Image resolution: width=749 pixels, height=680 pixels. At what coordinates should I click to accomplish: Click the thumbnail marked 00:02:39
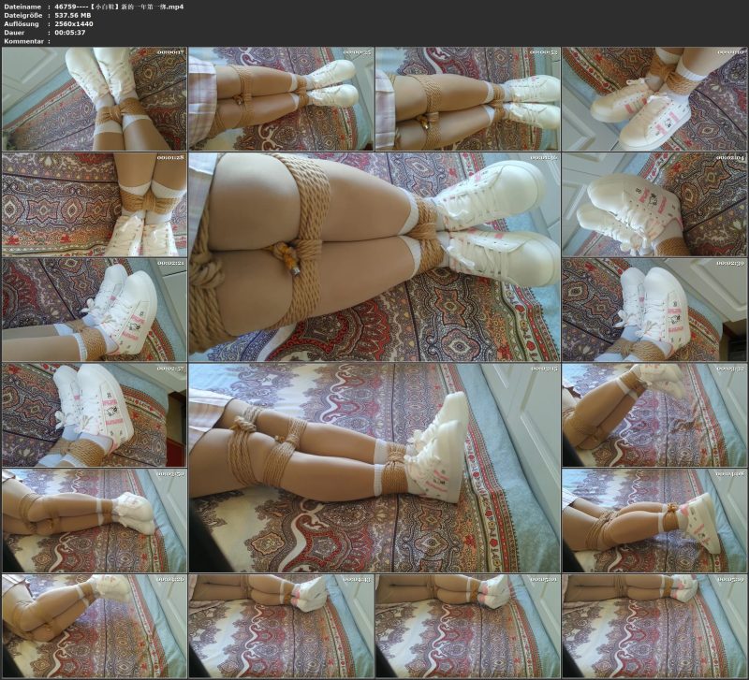(654, 310)
